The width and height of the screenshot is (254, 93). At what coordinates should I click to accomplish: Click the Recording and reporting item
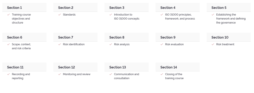[21, 76]
